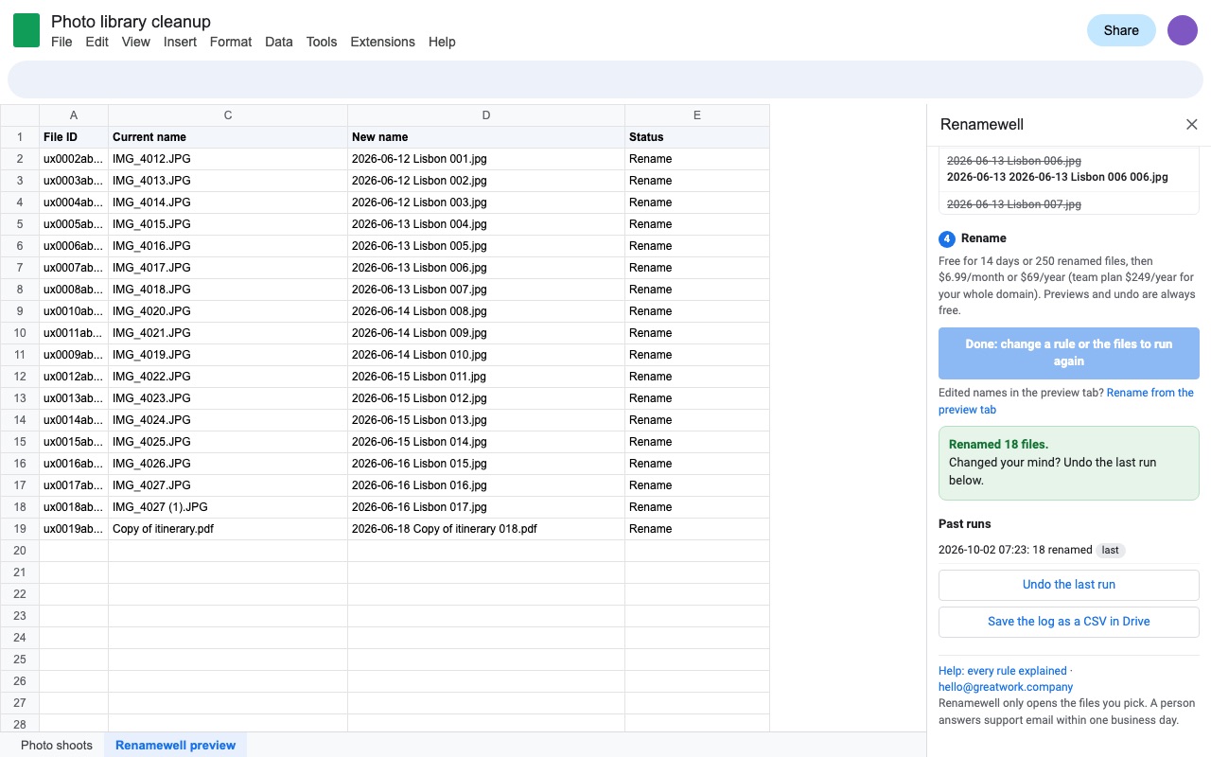Select row 20 header
The width and height of the screenshot is (1211, 757).
pyautogui.click(x=20, y=551)
